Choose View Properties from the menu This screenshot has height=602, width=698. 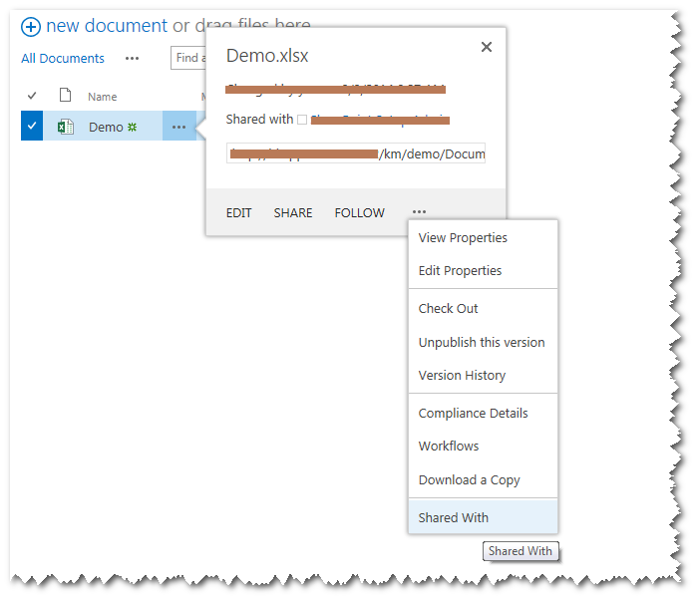click(x=483, y=238)
